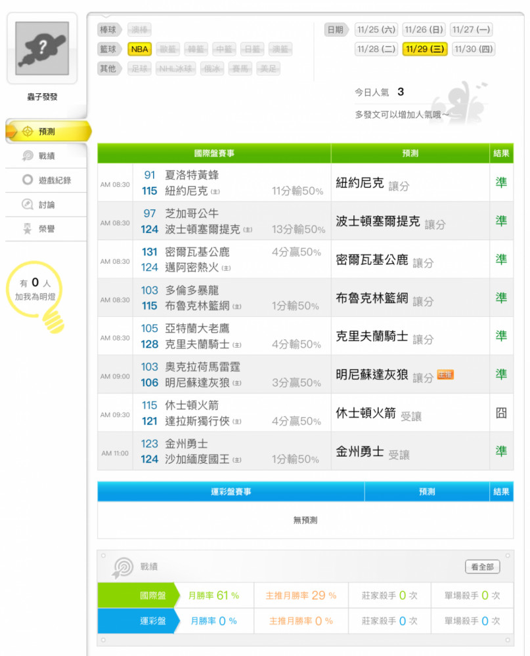Click team name 夏洛特黃蜂

(192, 175)
